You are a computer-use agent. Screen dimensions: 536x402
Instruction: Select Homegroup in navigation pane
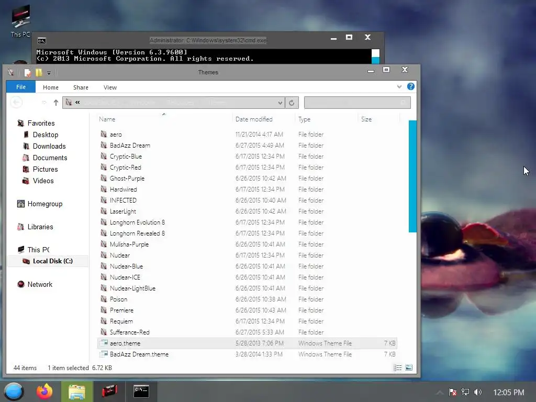pyautogui.click(x=45, y=204)
